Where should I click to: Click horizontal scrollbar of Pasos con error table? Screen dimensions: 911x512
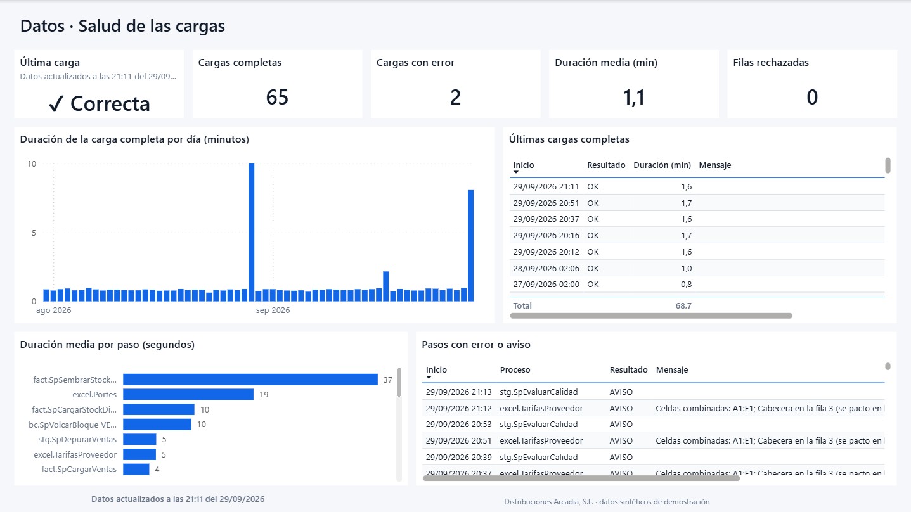[x=581, y=478]
